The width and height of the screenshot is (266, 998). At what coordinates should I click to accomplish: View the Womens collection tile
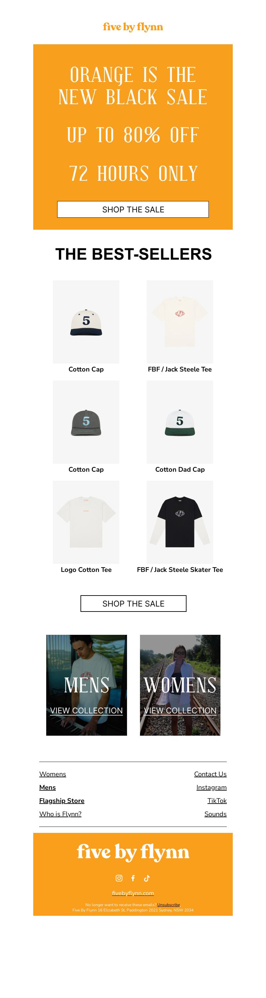coord(180,685)
